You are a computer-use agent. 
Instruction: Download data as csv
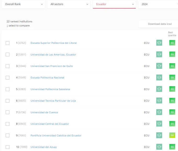click(x=158, y=24)
